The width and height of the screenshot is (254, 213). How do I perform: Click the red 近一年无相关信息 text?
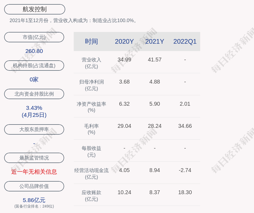click(x=34, y=172)
